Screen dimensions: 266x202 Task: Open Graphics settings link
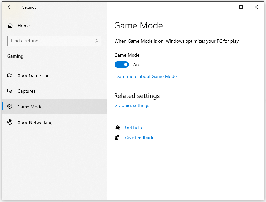click(x=132, y=105)
